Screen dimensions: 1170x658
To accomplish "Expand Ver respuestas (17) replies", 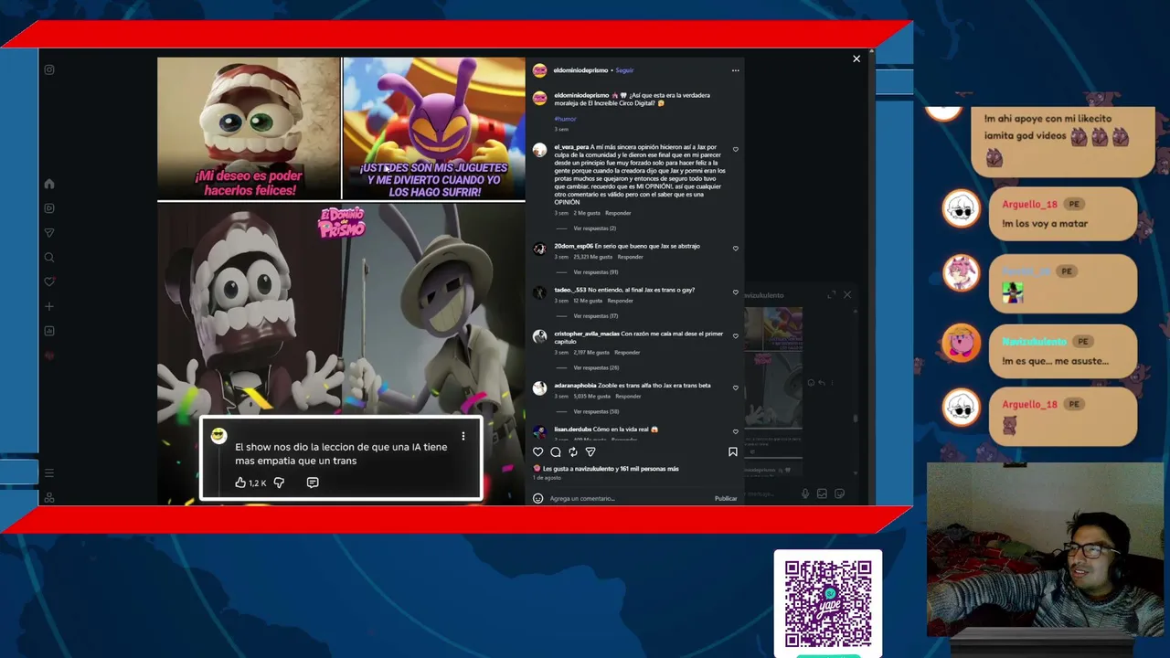I will (x=596, y=316).
